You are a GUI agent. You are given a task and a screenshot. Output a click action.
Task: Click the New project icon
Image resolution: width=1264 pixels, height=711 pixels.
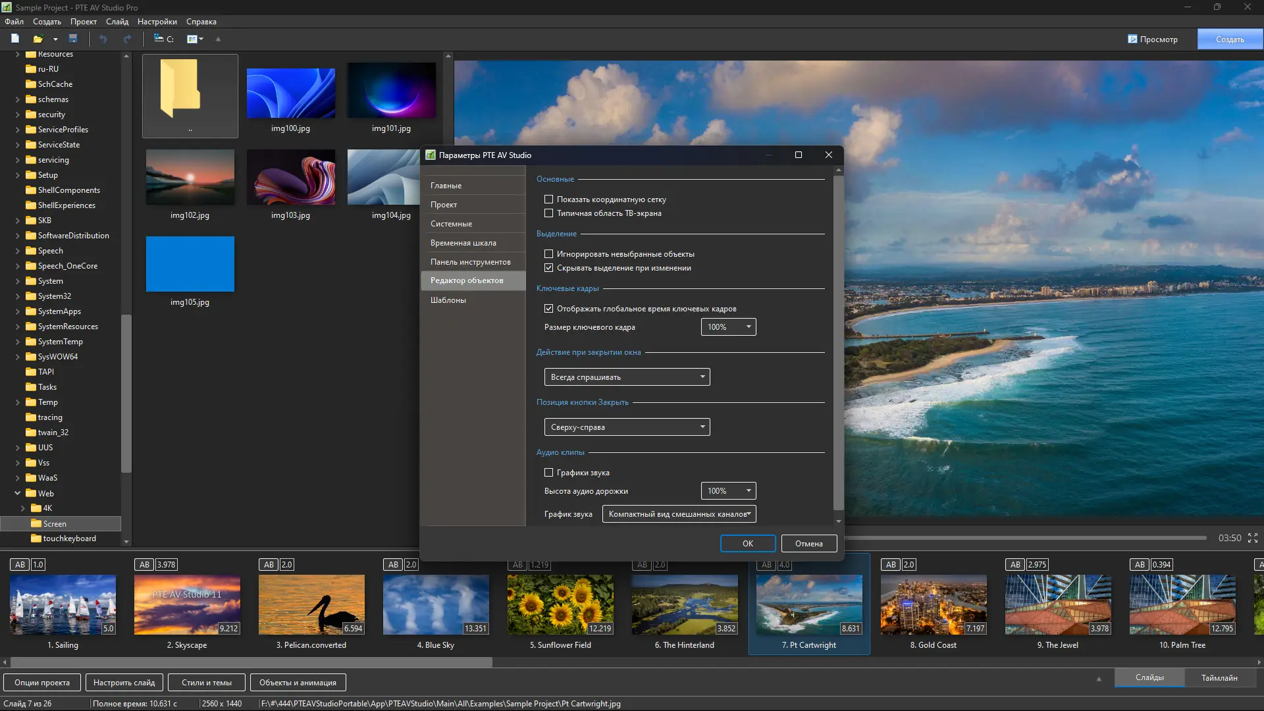(x=15, y=39)
